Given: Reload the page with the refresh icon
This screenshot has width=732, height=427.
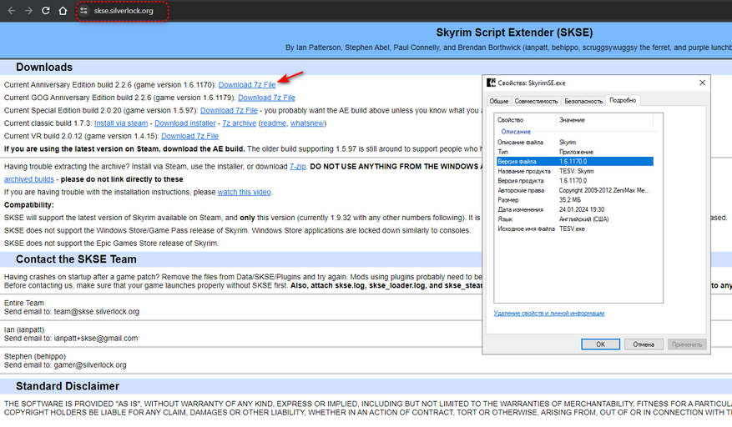Looking at the screenshot, I should [46, 11].
